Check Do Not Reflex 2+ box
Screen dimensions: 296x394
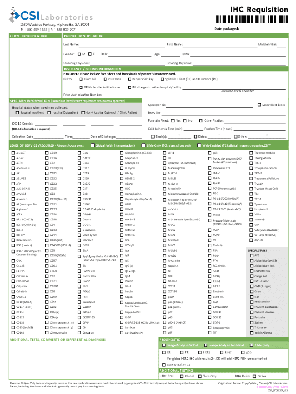[x=163, y=364]
